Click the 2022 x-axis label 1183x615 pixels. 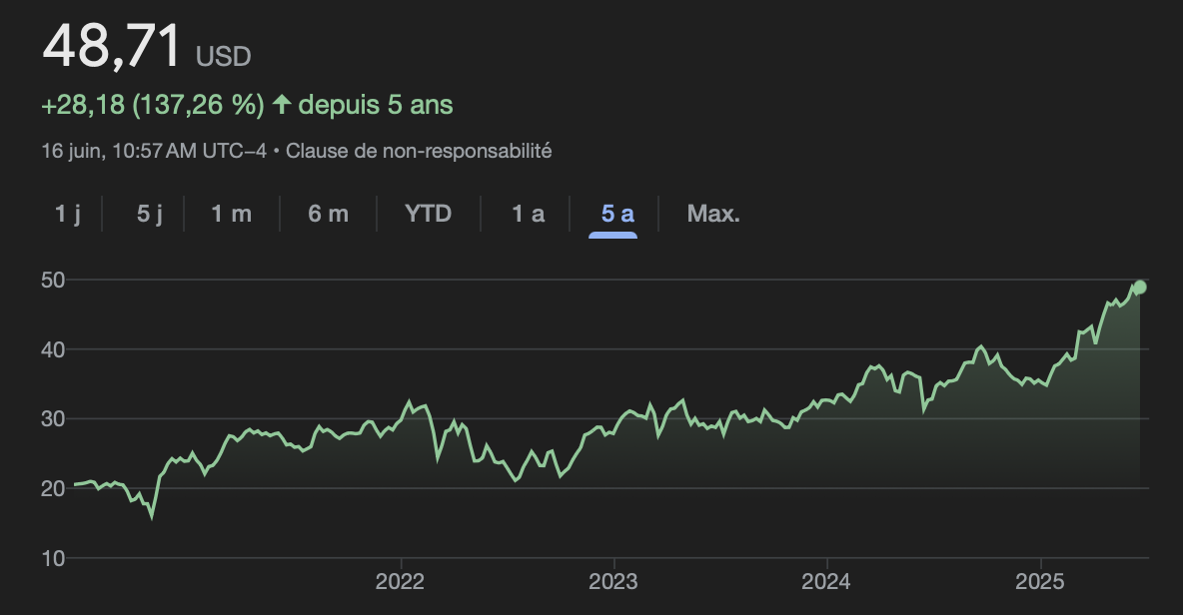click(400, 581)
